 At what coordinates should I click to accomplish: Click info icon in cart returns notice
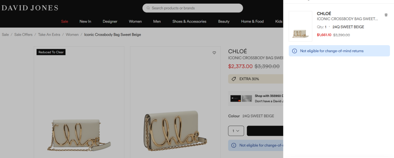(x=295, y=51)
